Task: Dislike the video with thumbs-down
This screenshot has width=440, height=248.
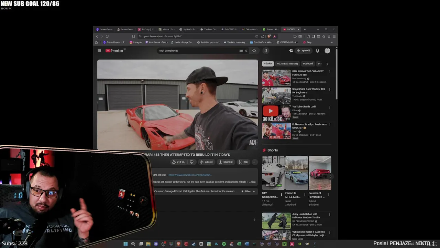Action: [191, 162]
